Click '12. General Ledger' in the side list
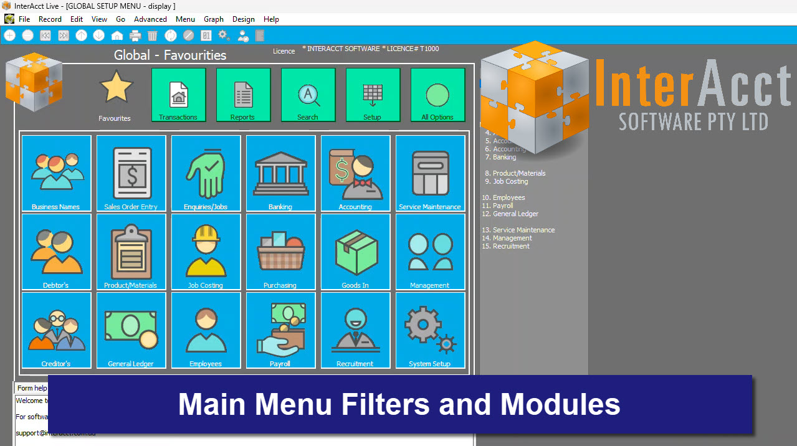 click(510, 214)
